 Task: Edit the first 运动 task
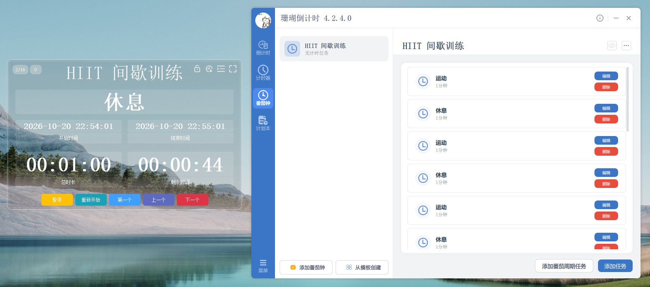(606, 76)
